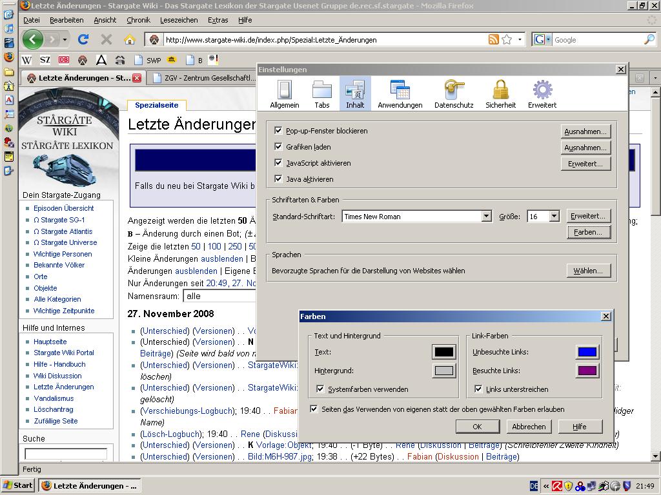Uncheck Pop-up-Fenster blockieren
Viewport: 661px width, 495px height.
click(279, 131)
